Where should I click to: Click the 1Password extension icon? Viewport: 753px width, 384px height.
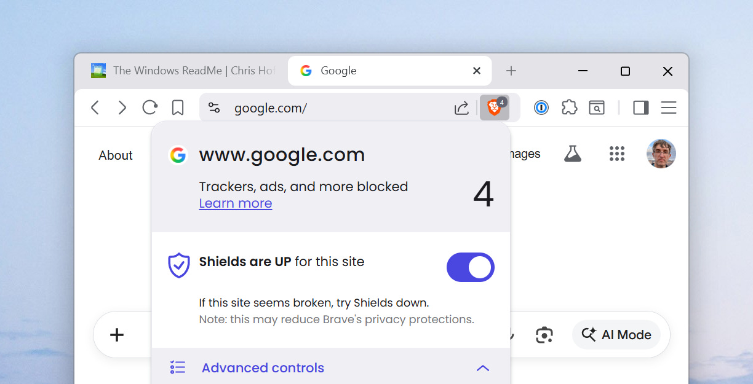click(x=541, y=108)
